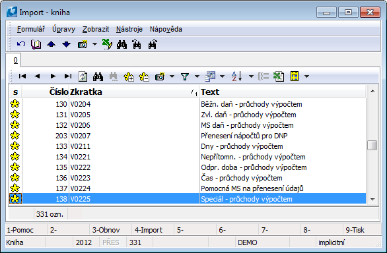387x253 pixels.
Task: Click the refresh document icon
Action: 83,76
